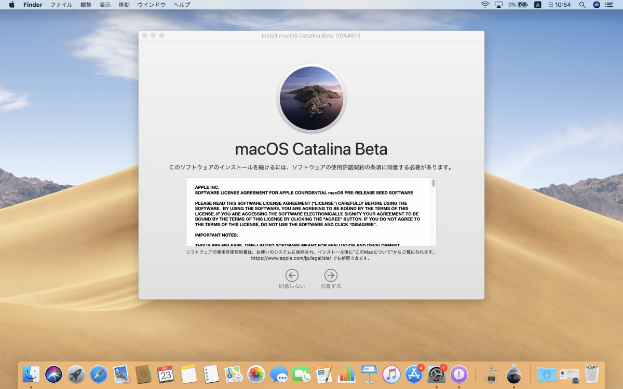Click the license agreement scrollbar
Viewport: 623px width, 389px height.
pos(434,183)
